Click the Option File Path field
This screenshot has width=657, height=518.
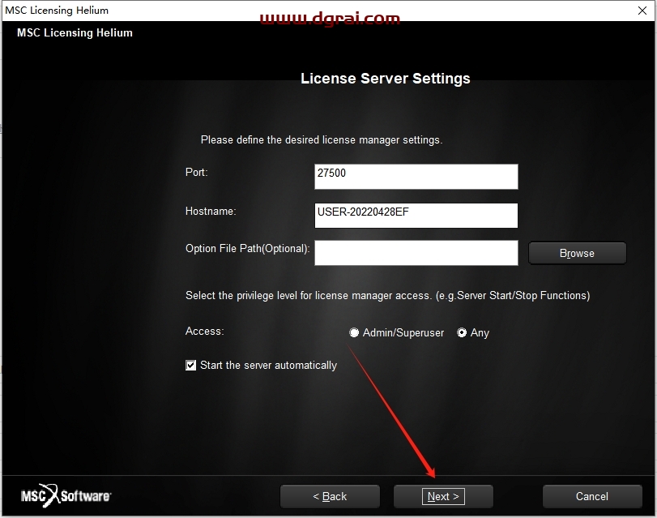click(416, 252)
